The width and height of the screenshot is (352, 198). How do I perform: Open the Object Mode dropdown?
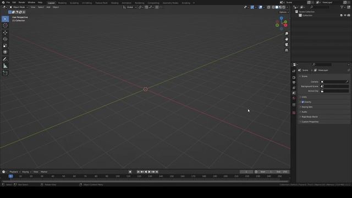[x=19, y=7]
